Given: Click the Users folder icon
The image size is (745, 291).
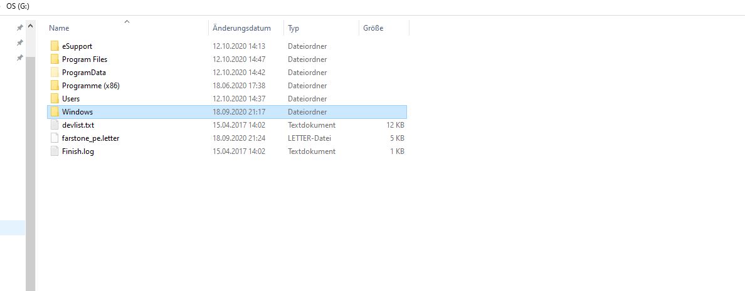Looking at the screenshot, I should click(x=55, y=99).
